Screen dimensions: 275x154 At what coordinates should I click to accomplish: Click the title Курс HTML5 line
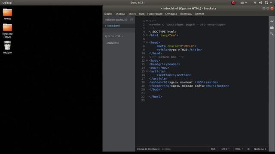[x=179, y=50]
